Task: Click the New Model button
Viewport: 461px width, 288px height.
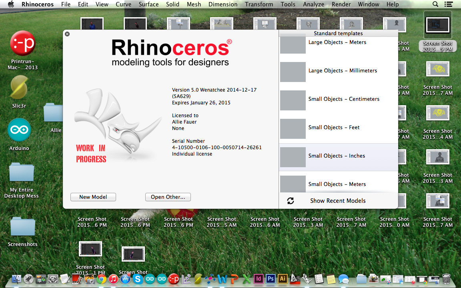Action: [93, 197]
